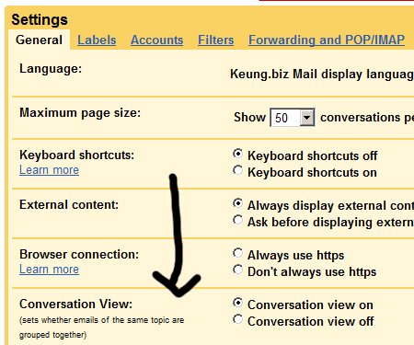Turn Conversation view off
The image size is (414, 345).
pyautogui.click(x=237, y=319)
